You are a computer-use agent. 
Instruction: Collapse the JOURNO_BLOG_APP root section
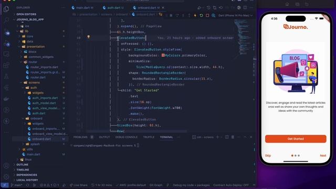(30, 19)
